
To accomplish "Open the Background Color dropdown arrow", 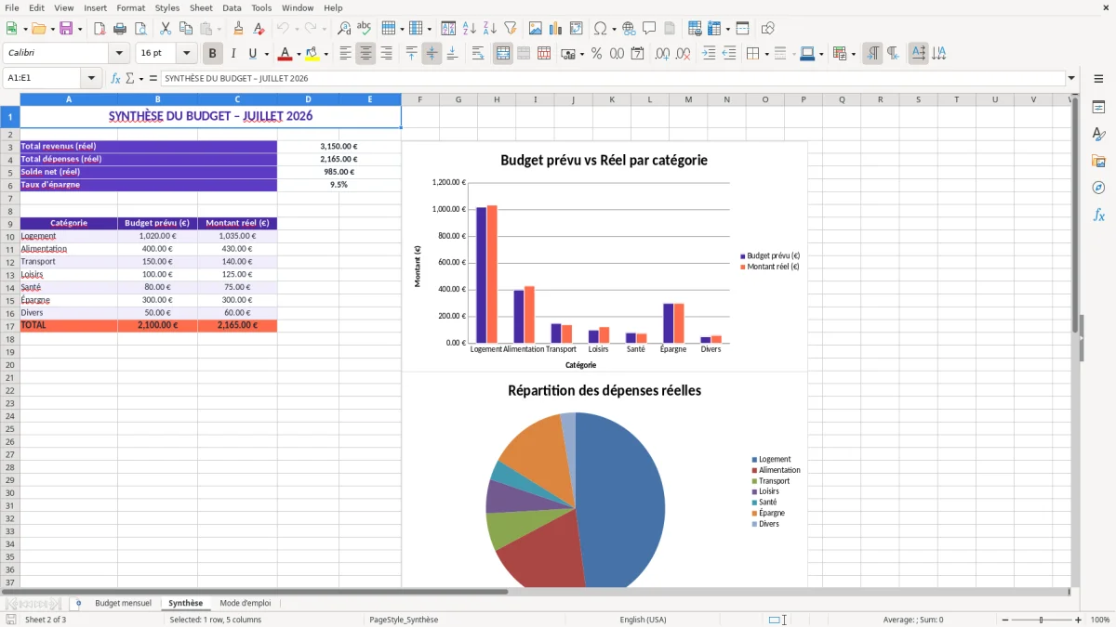I will click(x=325, y=54).
